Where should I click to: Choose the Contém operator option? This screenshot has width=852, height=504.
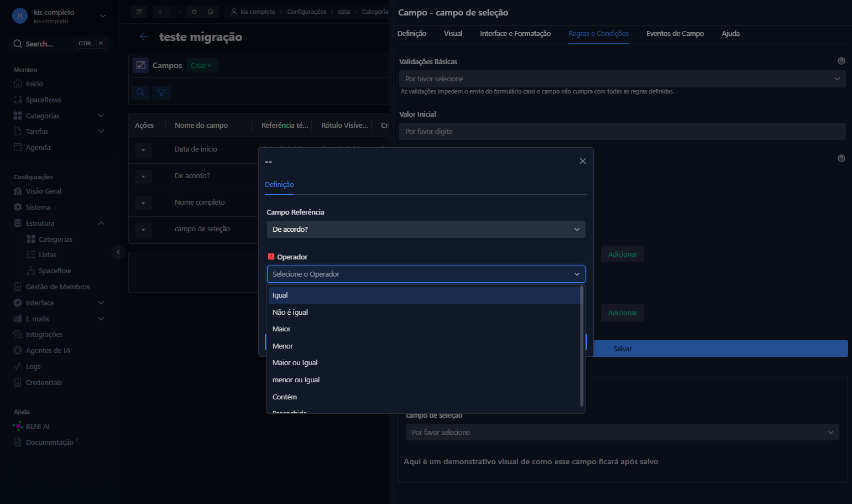[x=424, y=397]
